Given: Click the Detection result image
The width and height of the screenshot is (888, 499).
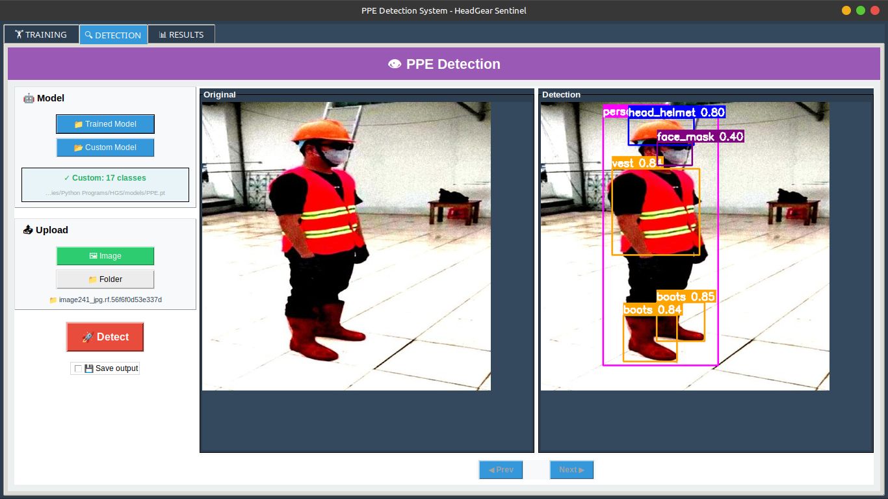Looking at the screenshot, I should click(685, 246).
